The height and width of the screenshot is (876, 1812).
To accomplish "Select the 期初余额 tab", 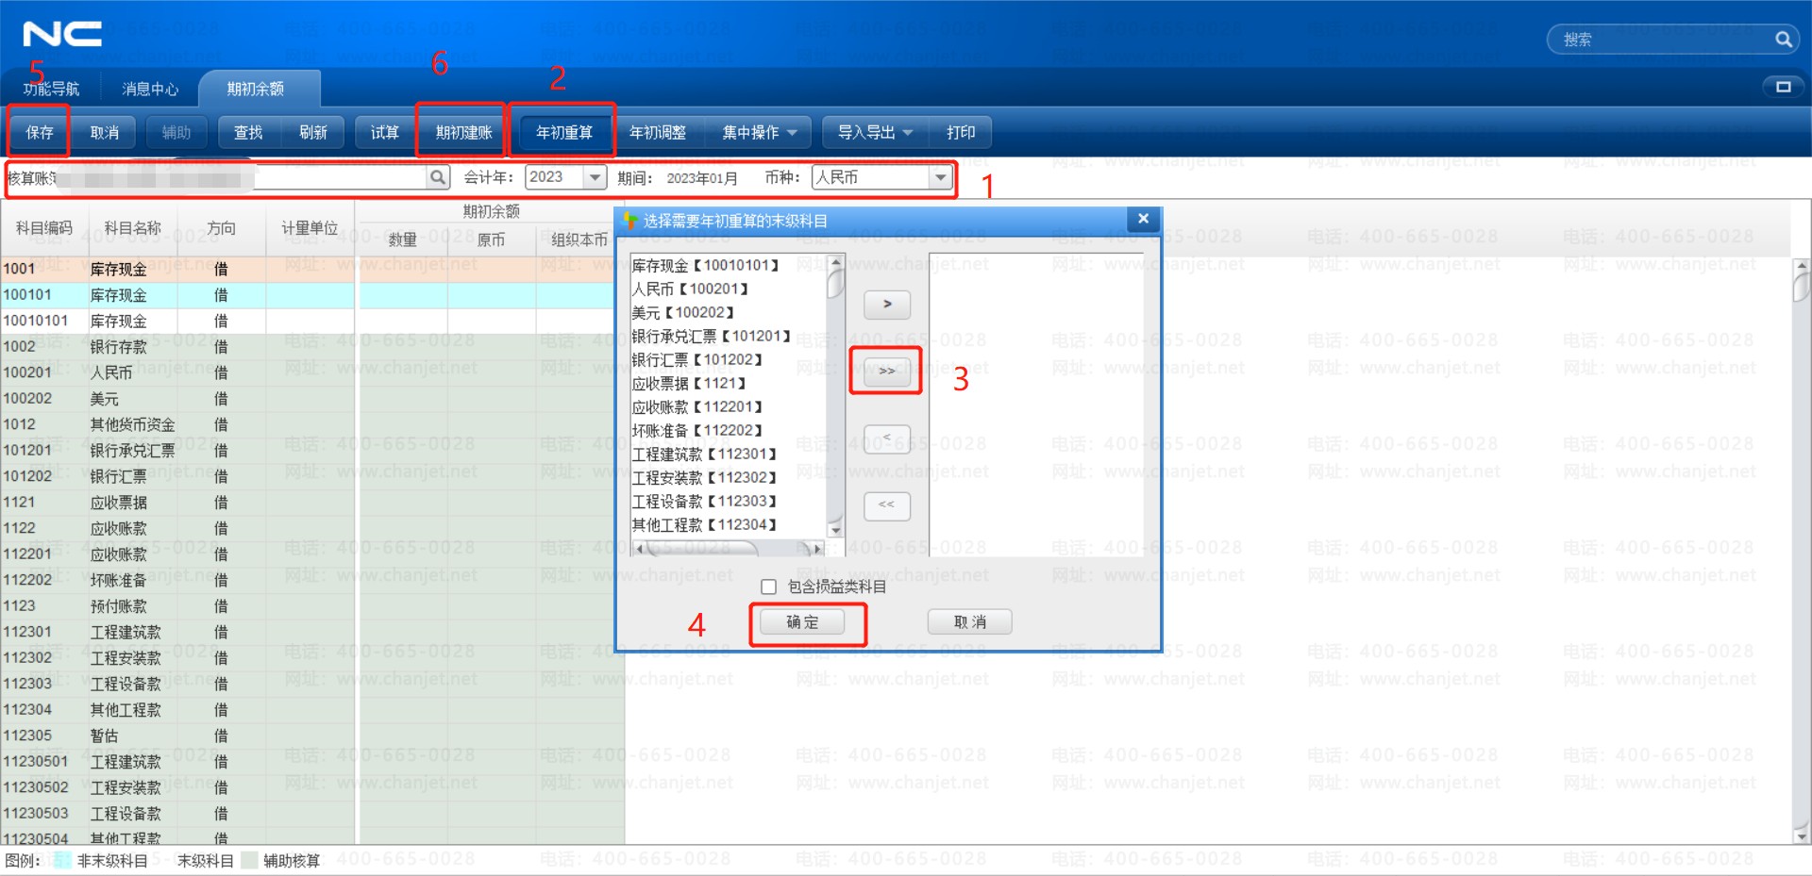I will [256, 89].
